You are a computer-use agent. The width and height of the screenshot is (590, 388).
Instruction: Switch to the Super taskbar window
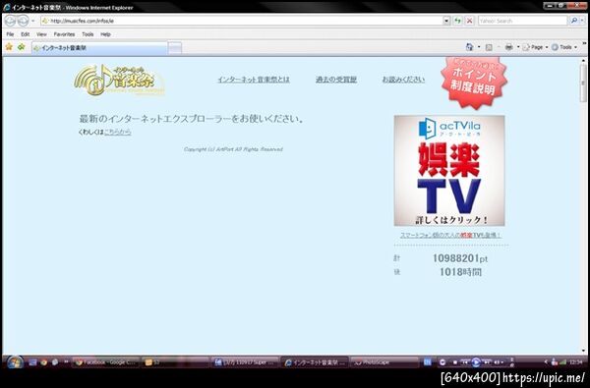[x=245, y=362]
